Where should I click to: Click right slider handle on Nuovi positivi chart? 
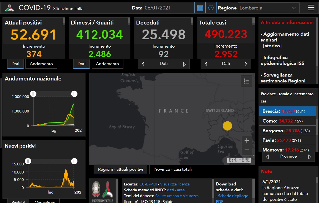pyautogui.click(x=74, y=161)
